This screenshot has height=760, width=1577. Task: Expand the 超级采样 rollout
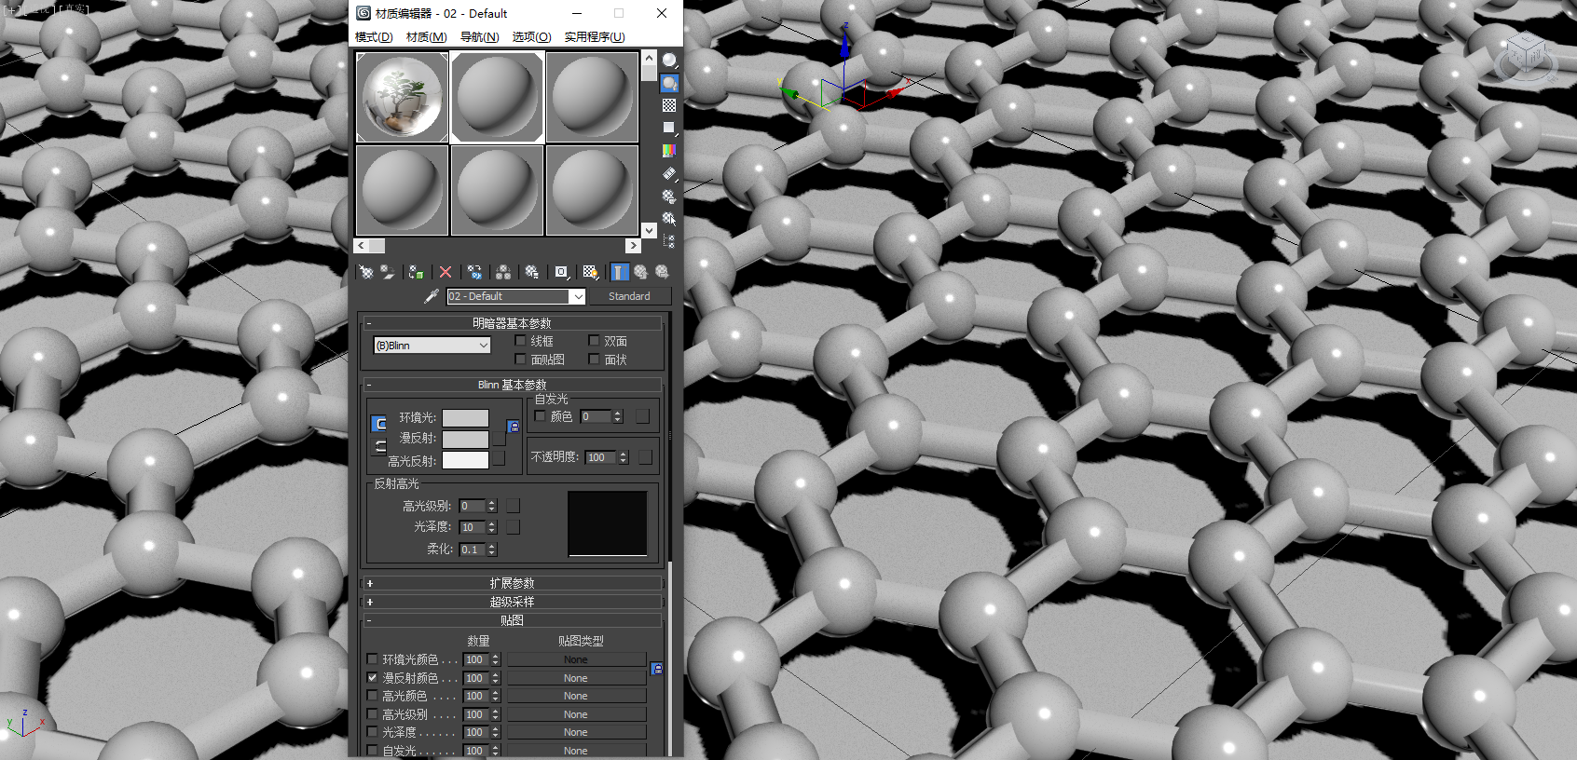click(x=512, y=602)
